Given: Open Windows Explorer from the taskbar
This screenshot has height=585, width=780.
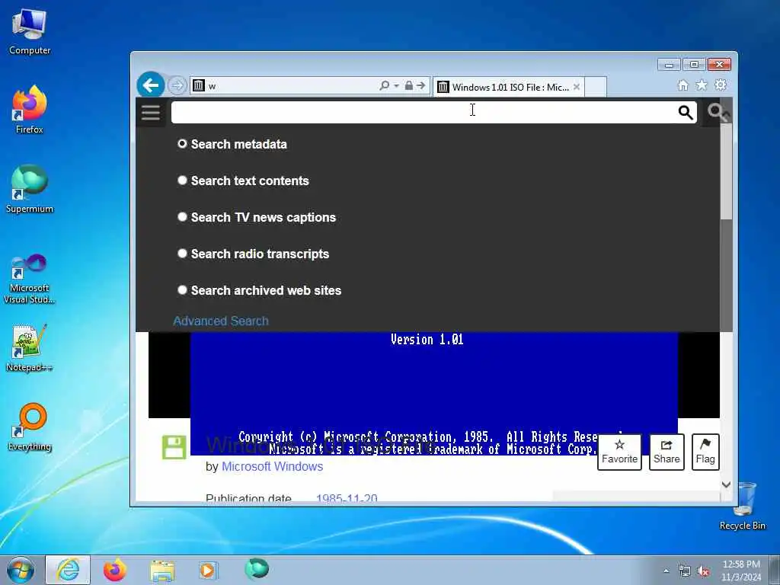Looking at the screenshot, I should pyautogui.click(x=162, y=570).
